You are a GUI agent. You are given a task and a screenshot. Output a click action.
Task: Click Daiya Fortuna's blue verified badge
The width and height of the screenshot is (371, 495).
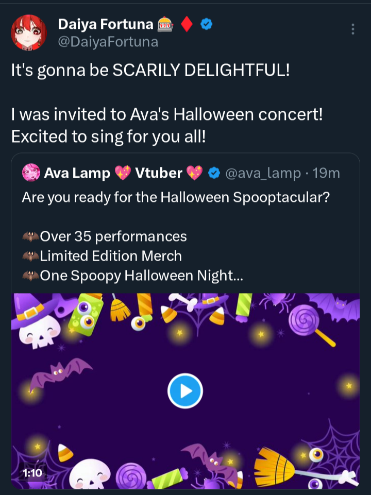206,24
